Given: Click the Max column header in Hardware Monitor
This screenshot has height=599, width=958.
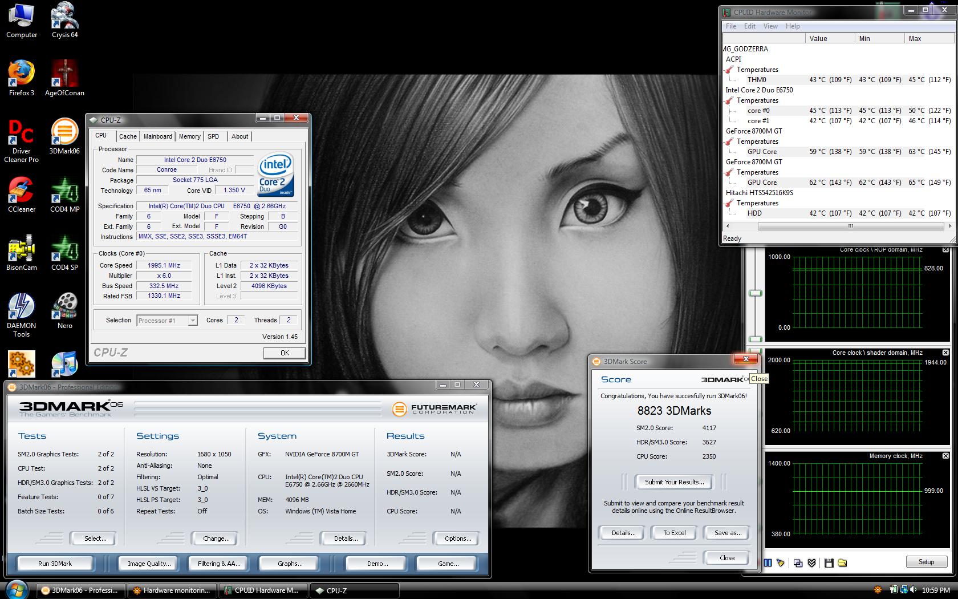Looking at the screenshot, I should click(x=929, y=38).
